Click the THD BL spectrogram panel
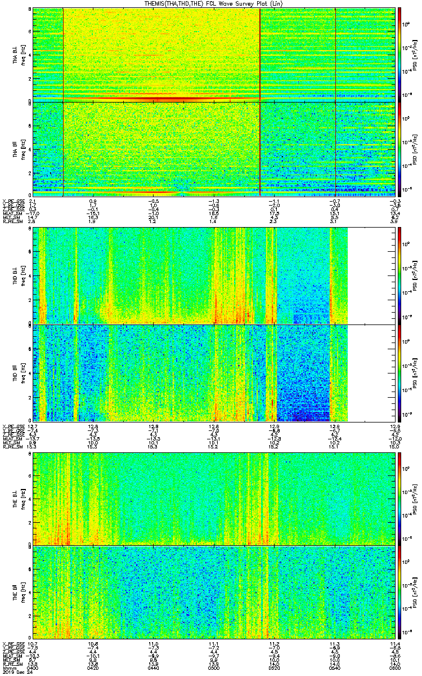This screenshot has width=422, height=676. (214, 275)
